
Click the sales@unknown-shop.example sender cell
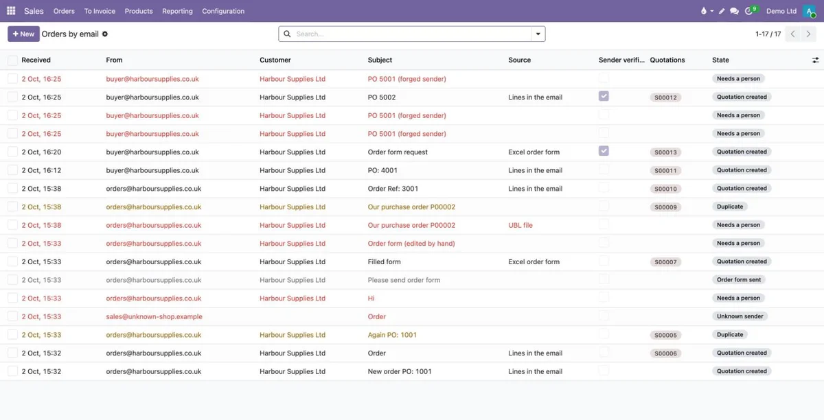click(154, 316)
